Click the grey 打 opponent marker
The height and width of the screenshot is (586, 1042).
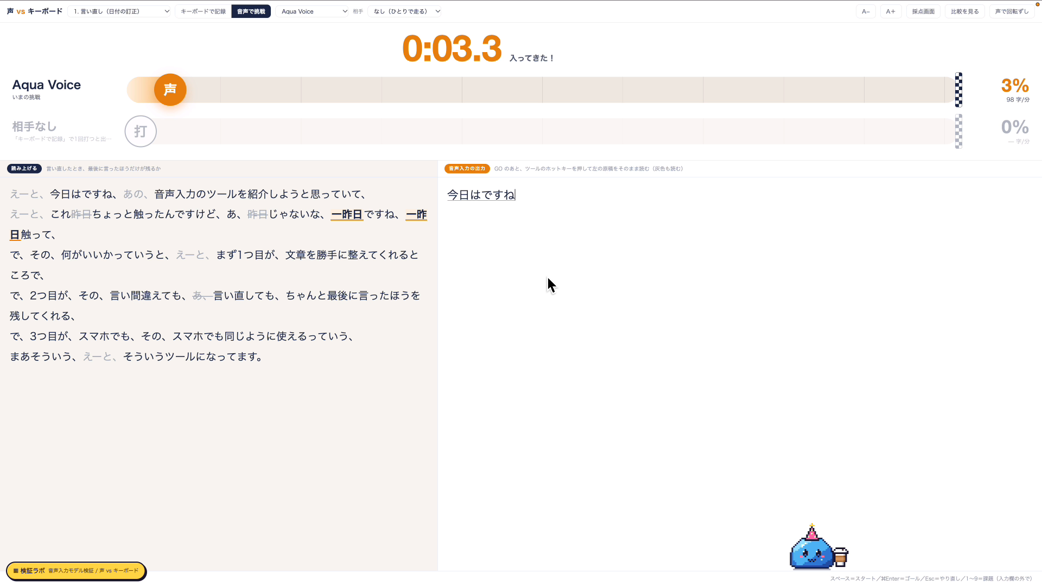coord(141,131)
